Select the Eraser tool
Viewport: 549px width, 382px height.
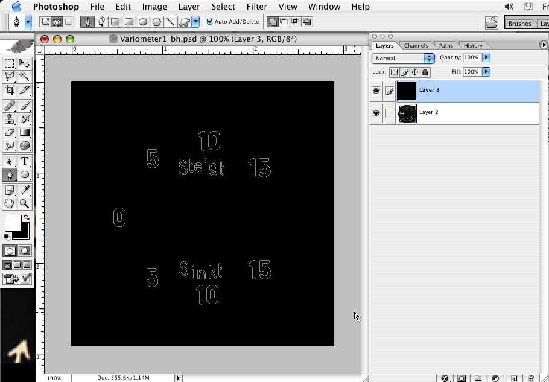click(x=10, y=132)
